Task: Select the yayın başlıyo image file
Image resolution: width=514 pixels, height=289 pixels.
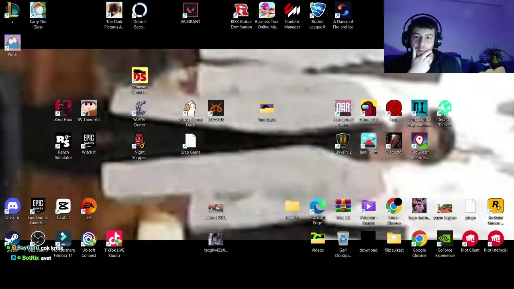Action: [445, 212]
